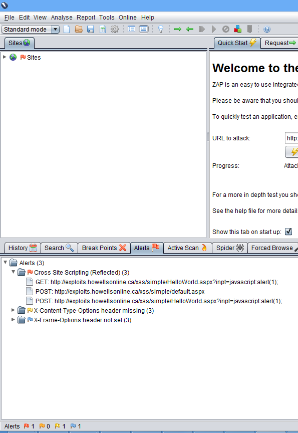The height and width of the screenshot is (433, 298).
Task: Open the blue help question mark icon
Action: click(267, 29)
